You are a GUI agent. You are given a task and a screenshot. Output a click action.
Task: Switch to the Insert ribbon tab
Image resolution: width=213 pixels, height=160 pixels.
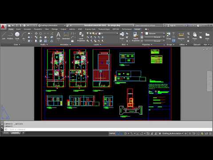pos(18,29)
